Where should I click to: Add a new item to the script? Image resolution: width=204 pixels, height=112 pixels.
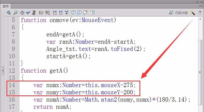tap(9, 13)
